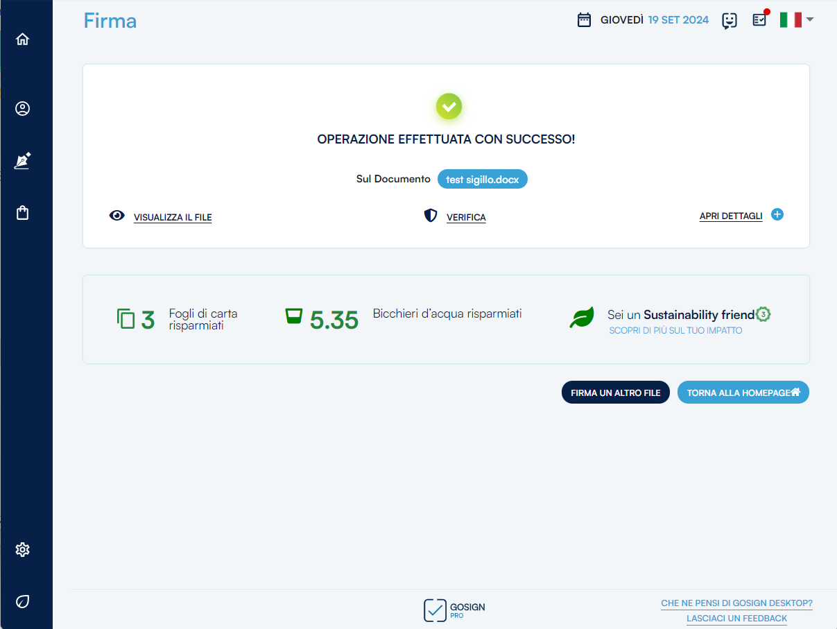Expand details with the blue plus icon

tap(777, 215)
